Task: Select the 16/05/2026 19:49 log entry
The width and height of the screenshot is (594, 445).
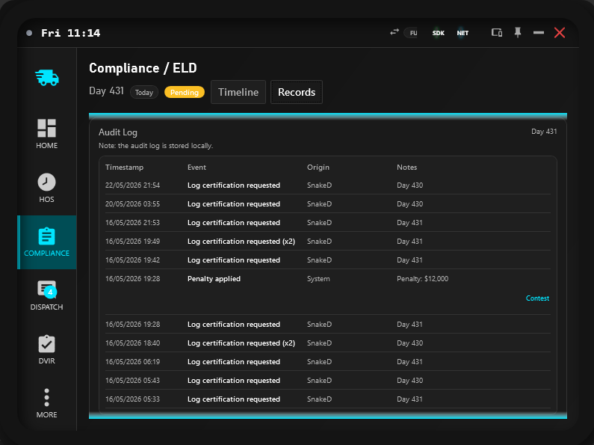Action: coord(328,241)
